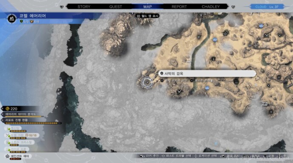Switch to the QUEST tab
The height and width of the screenshot is (163, 293).
coord(116,7)
